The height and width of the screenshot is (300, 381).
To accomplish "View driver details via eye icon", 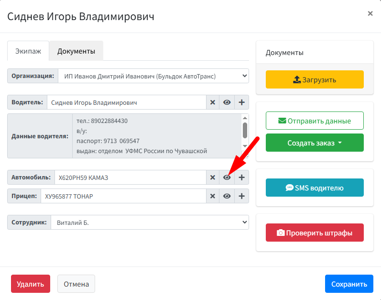I will point(227,102).
